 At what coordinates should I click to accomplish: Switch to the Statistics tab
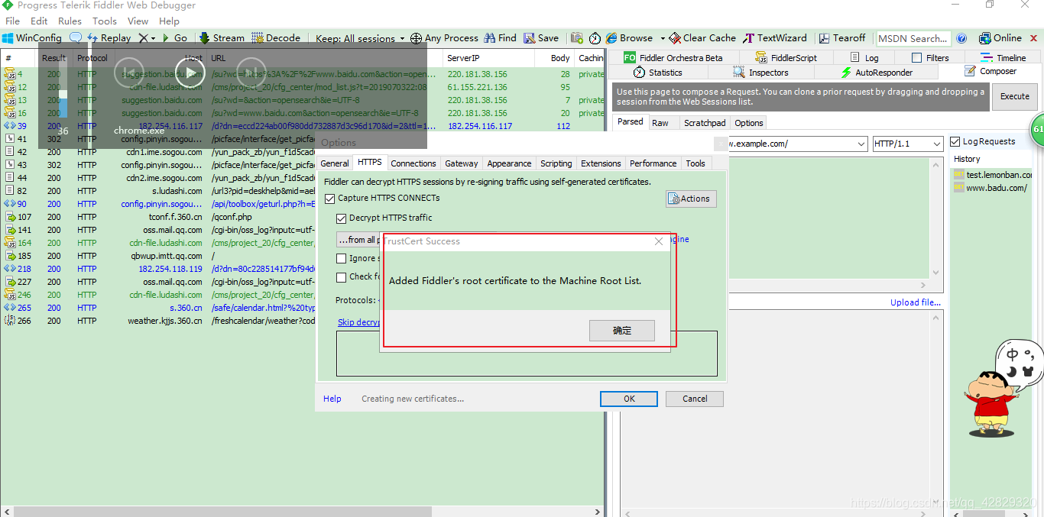(658, 72)
